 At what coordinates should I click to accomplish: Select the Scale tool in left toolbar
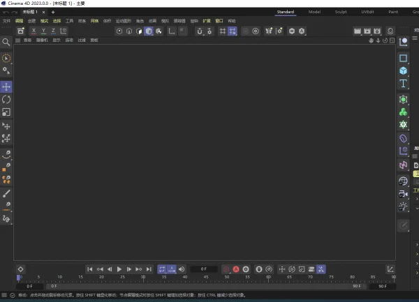pos(6,112)
